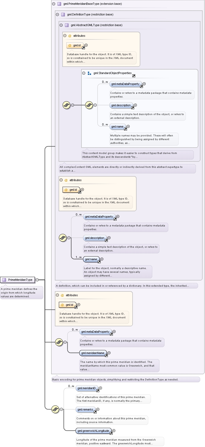205x447 pixels.
Task: Click the @ icon of PrimeMeridianBaseType attributes header
Action: tap(62, 295)
